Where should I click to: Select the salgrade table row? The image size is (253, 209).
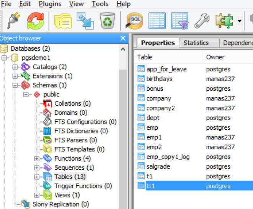158,167
